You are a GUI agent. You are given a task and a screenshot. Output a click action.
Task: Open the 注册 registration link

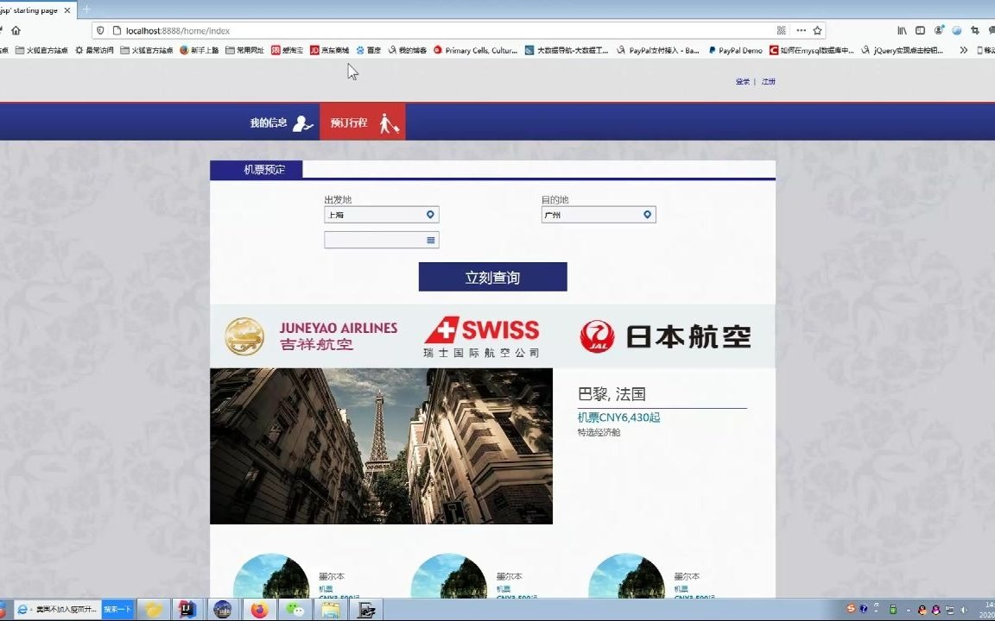coord(768,80)
